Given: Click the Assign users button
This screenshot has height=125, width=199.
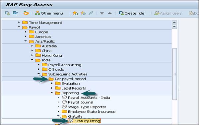Looking at the screenshot, I should [168, 13].
